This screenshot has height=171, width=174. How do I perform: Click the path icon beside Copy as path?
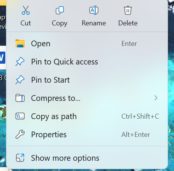20,116
